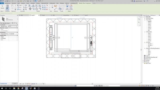160x90 pixels.
Task: Click Load Family icon
Action: 67,7
